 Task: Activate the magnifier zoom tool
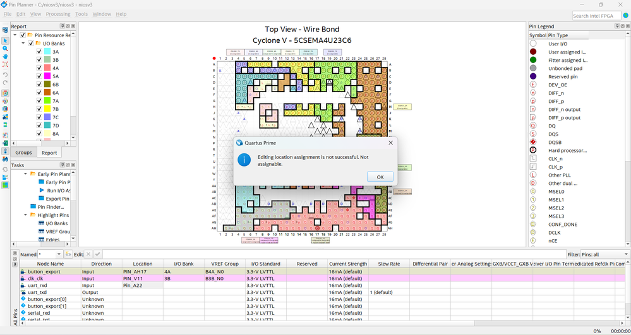point(5,48)
